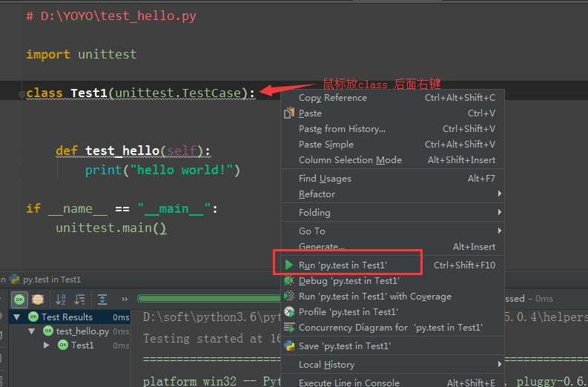Choose Profile 'py.test in Test1'
The image size is (588, 387).
click(x=393, y=311)
